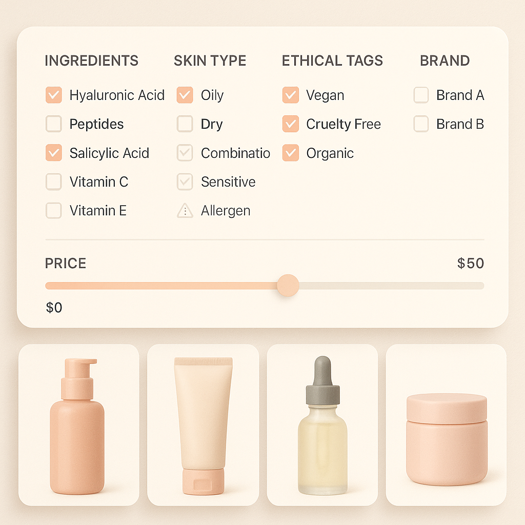
Task: Click the price slider handle
Action: pyautogui.click(x=288, y=286)
